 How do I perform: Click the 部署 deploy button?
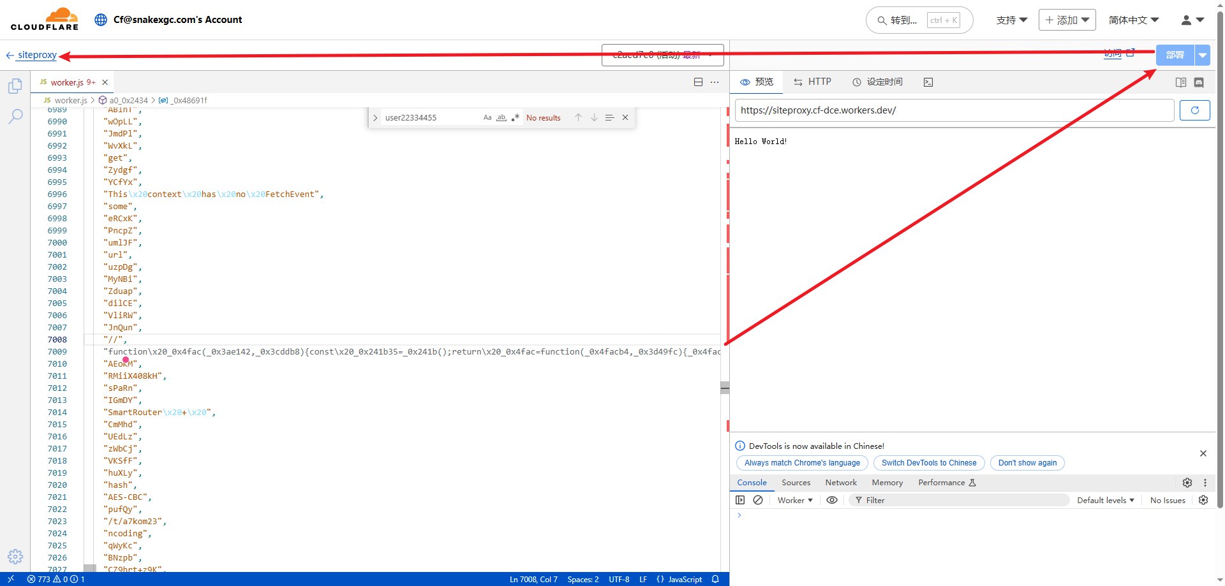pyautogui.click(x=1175, y=55)
